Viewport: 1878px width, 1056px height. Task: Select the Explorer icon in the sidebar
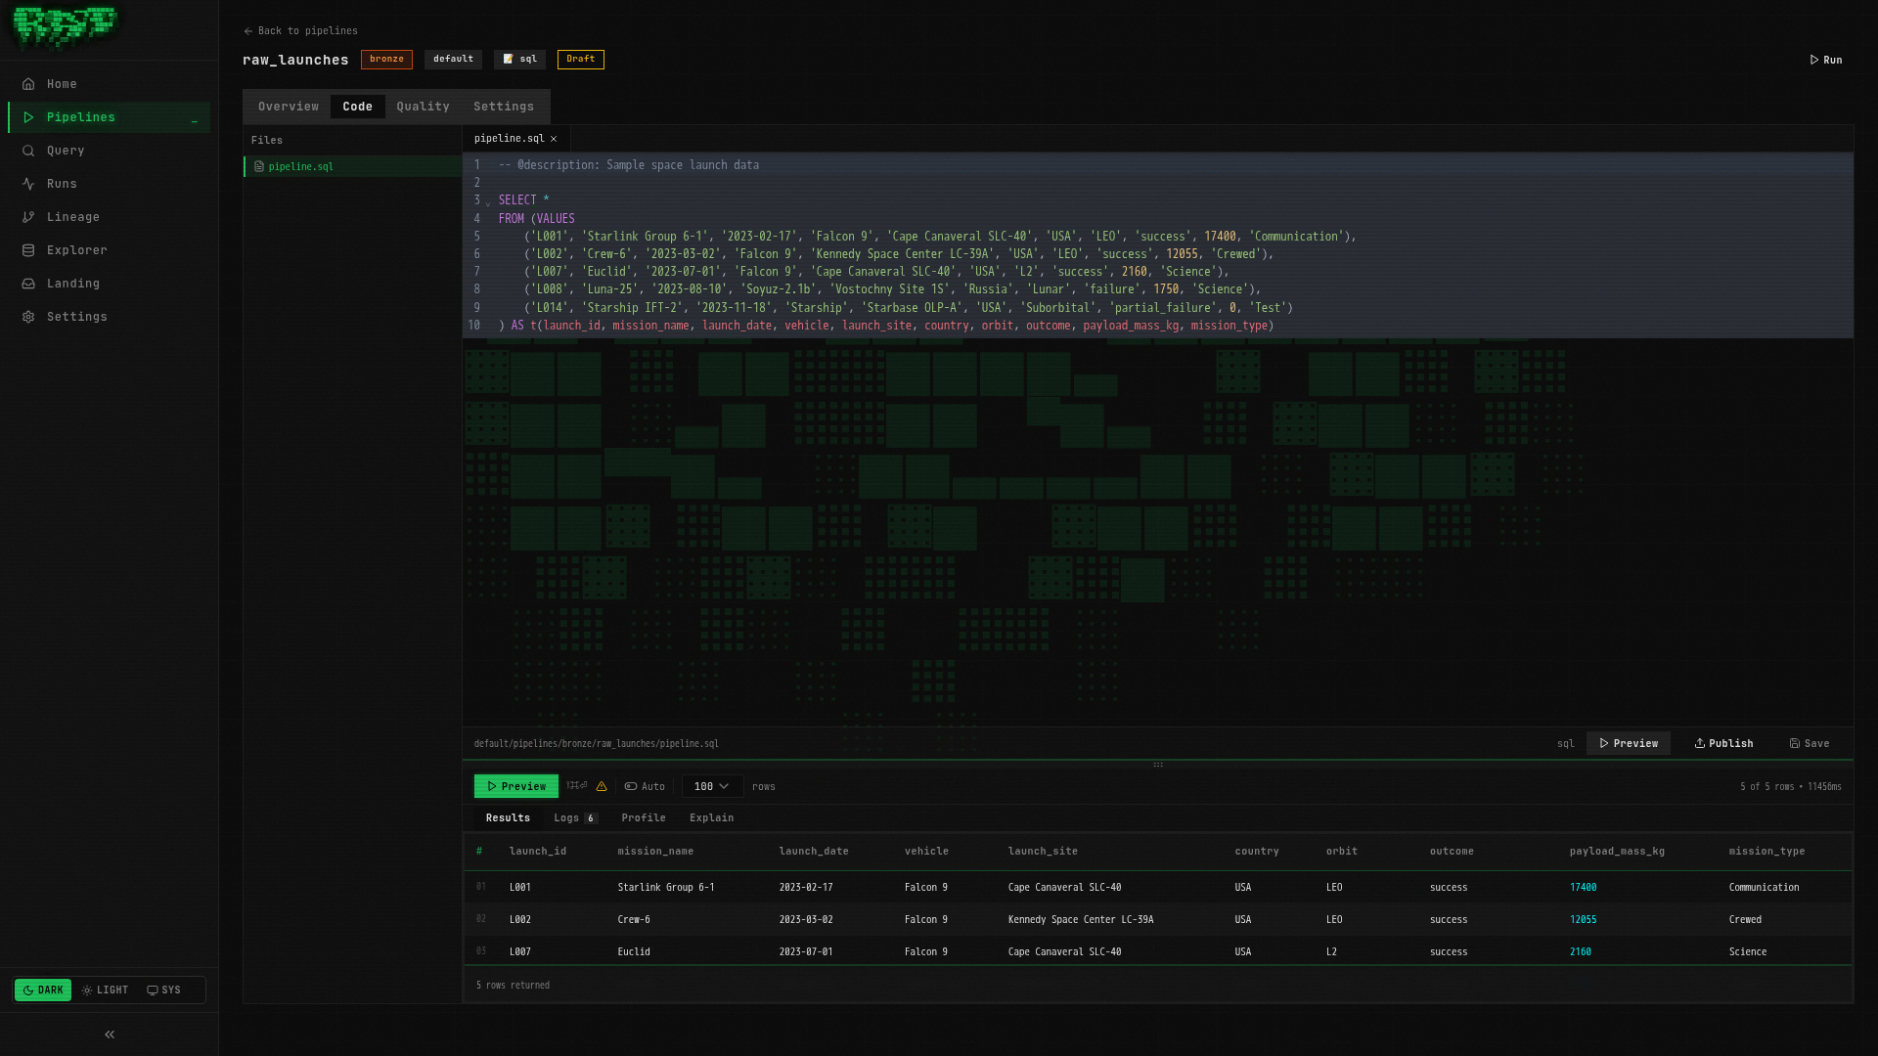pos(28,249)
